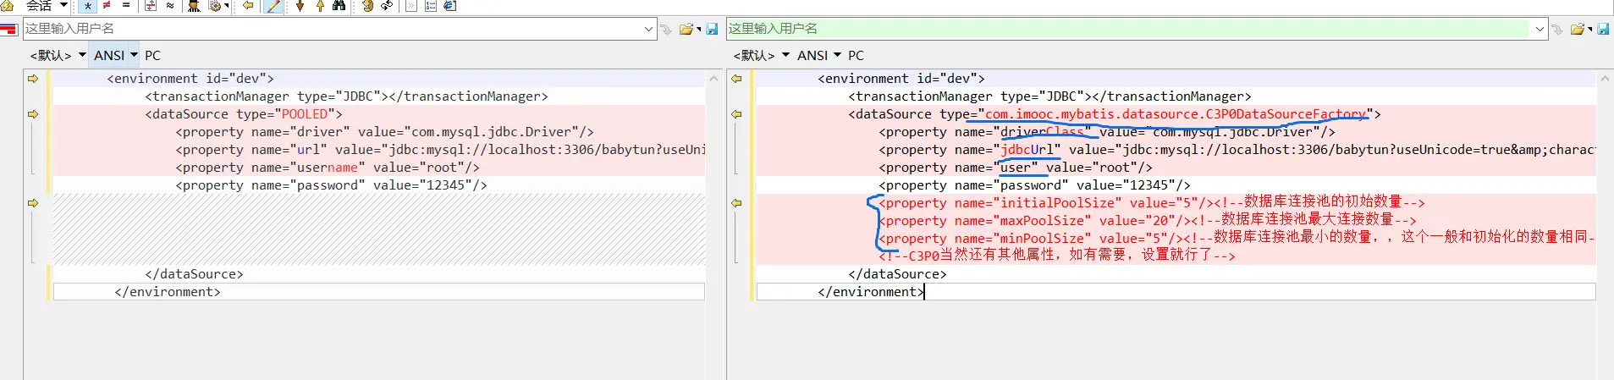
Task: Save the right pane file
Action: (1603, 30)
